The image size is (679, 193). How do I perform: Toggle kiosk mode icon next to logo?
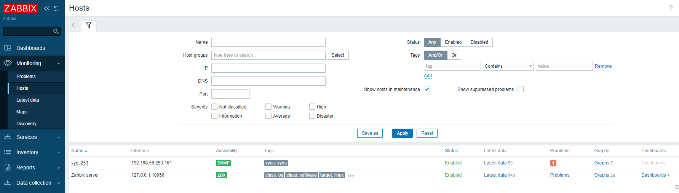(56, 8)
